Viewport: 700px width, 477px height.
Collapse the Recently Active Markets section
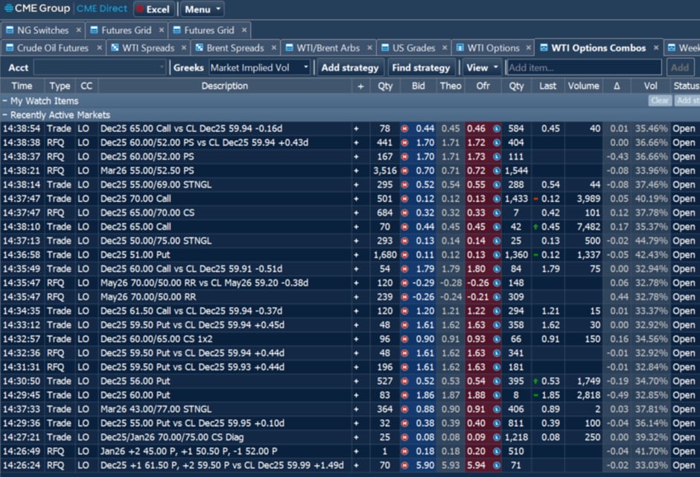4,116
